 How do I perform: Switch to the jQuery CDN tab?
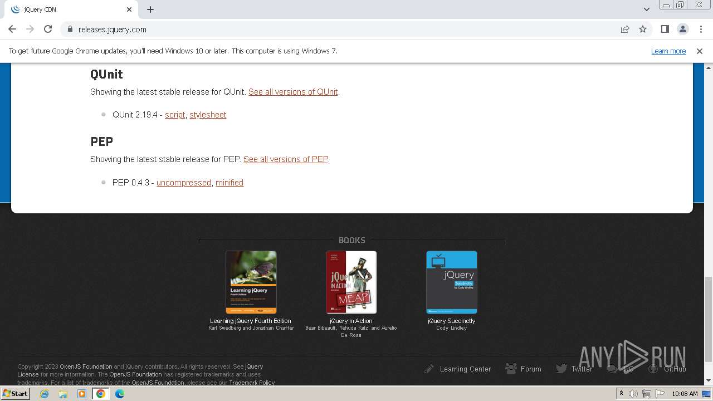coord(71,9)
